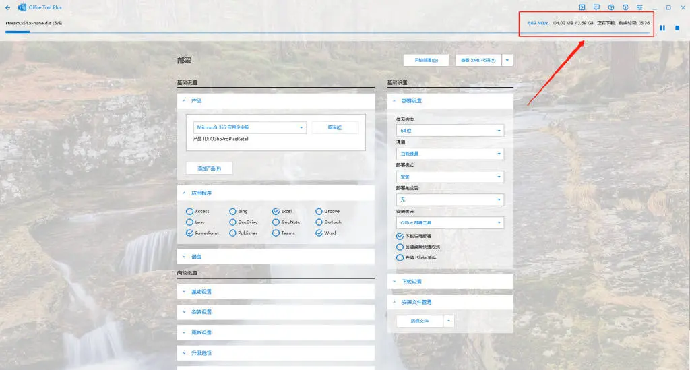The width and height of the screenshot is (690, 370).
Task: Expand the 下载设置 section
Action: point(449,282)
